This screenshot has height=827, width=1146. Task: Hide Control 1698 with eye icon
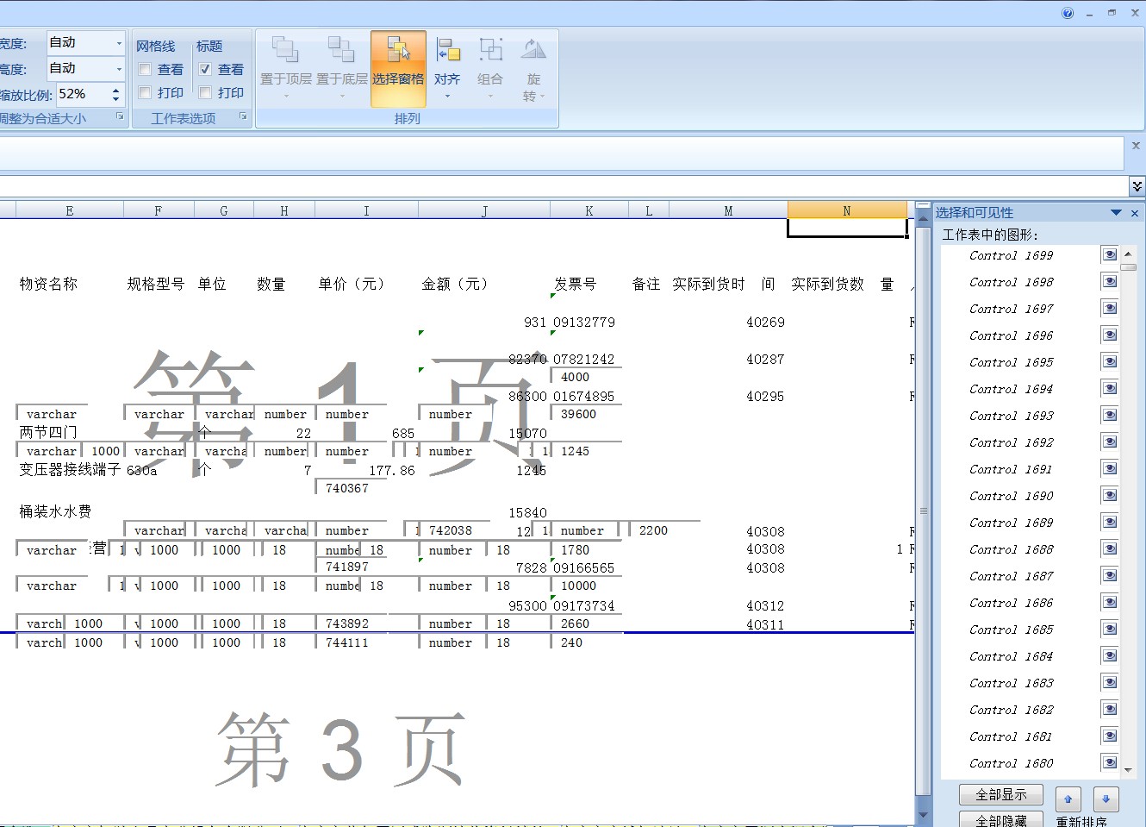tap(1110, 281)
